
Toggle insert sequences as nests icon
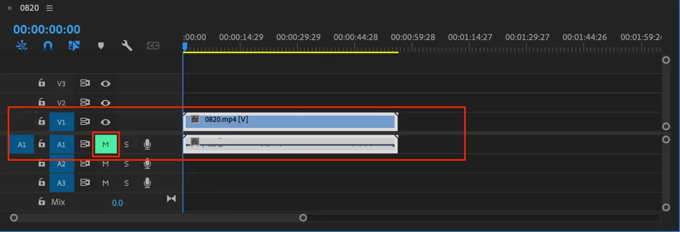[x=22, y=46]
